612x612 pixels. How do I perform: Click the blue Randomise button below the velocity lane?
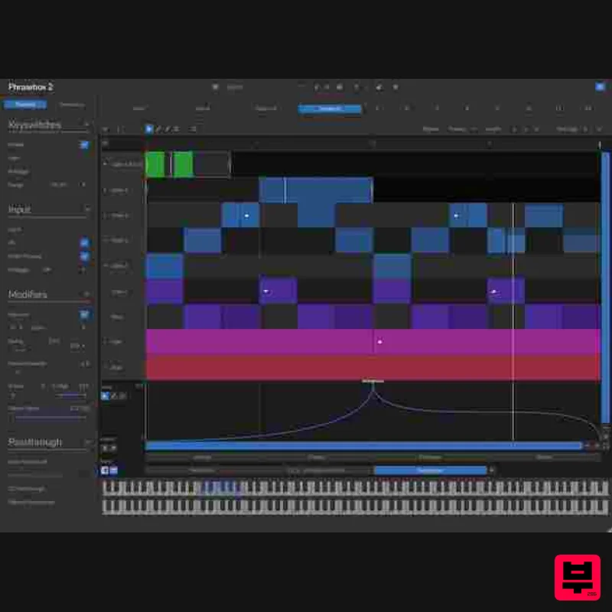[430, 470]
